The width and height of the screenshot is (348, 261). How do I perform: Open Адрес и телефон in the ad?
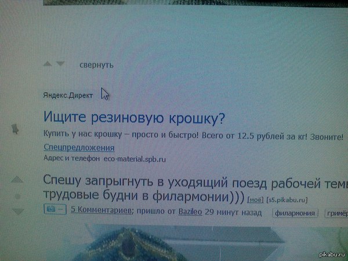point(71,158)
